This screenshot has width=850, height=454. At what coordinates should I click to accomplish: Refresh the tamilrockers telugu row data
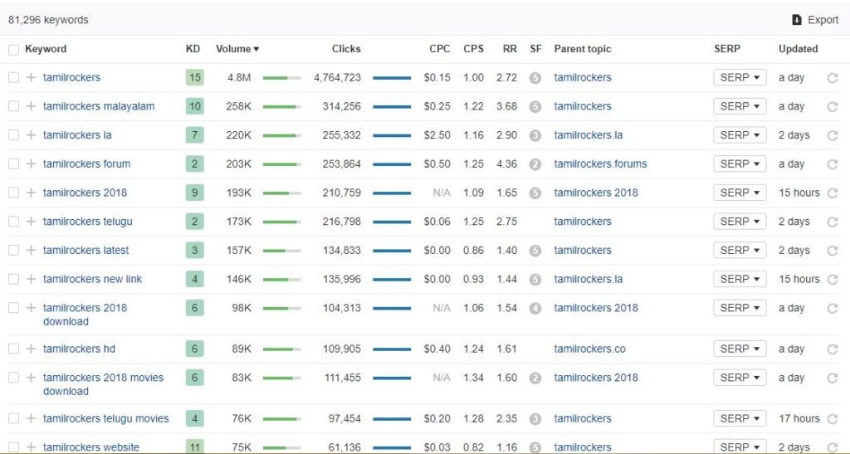click(832, 222)
